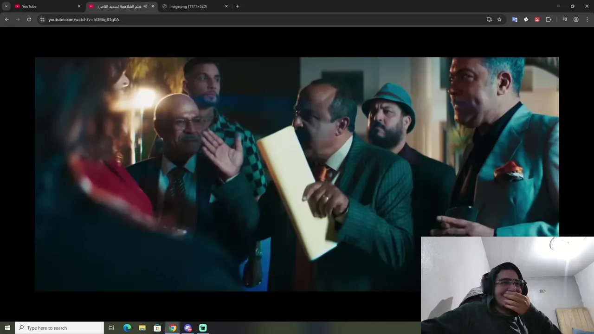Mute the audio-playing tab speaker icon
Viewport: 594px width, 334px height.
pos(145,6)
